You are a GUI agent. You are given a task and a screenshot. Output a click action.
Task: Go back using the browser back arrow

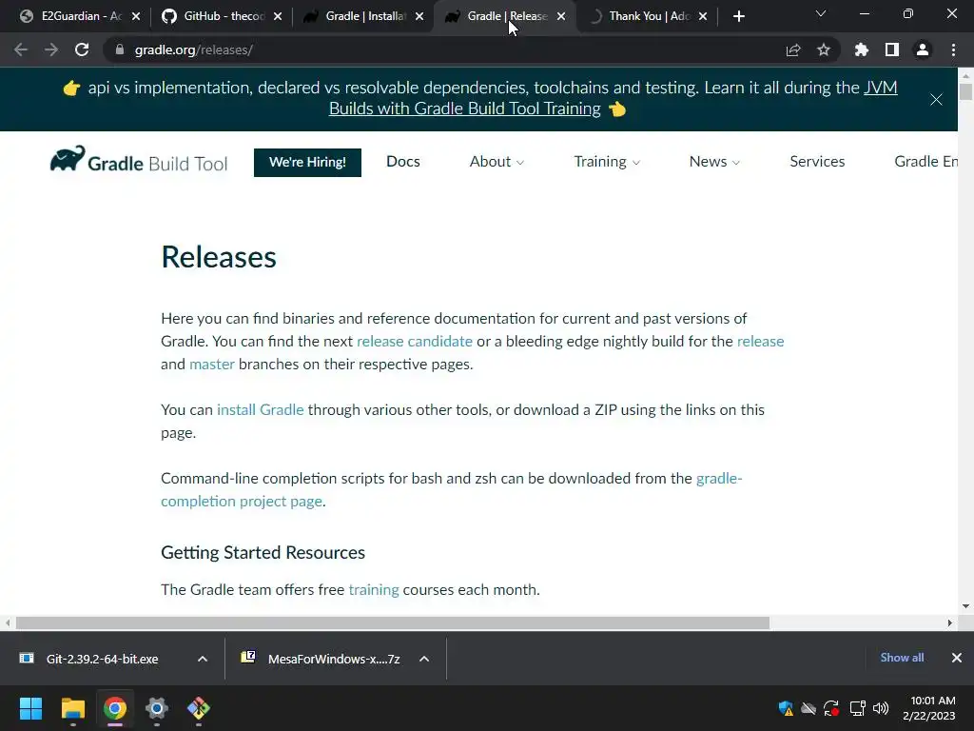(21, 49)
